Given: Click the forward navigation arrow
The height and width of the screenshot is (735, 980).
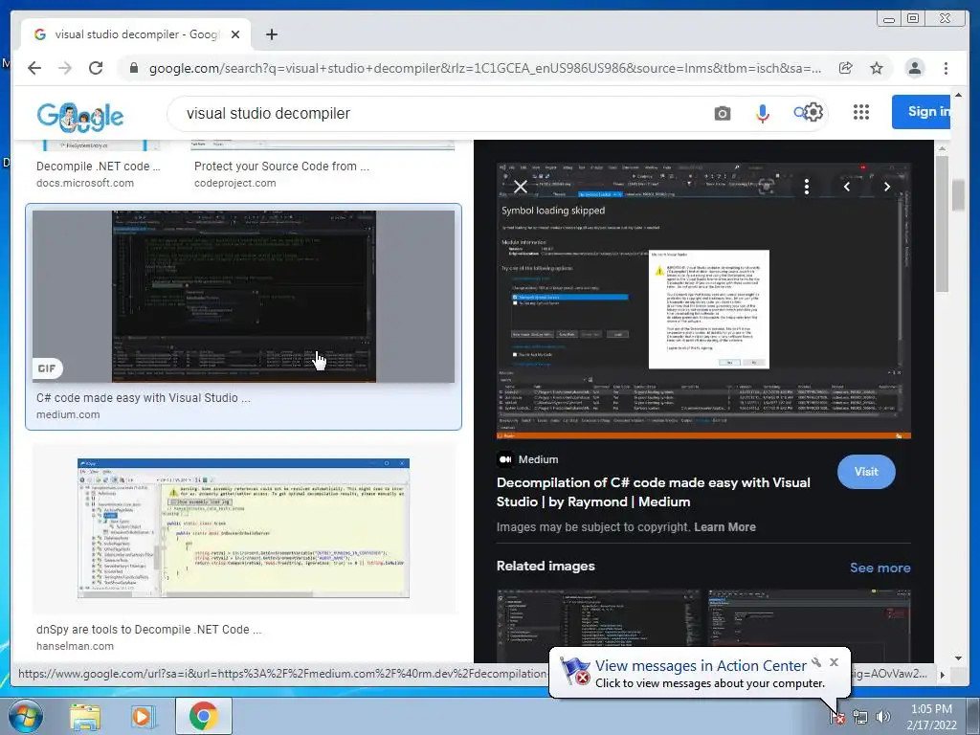Looking at the screenshot, I should tap(65, 68).
